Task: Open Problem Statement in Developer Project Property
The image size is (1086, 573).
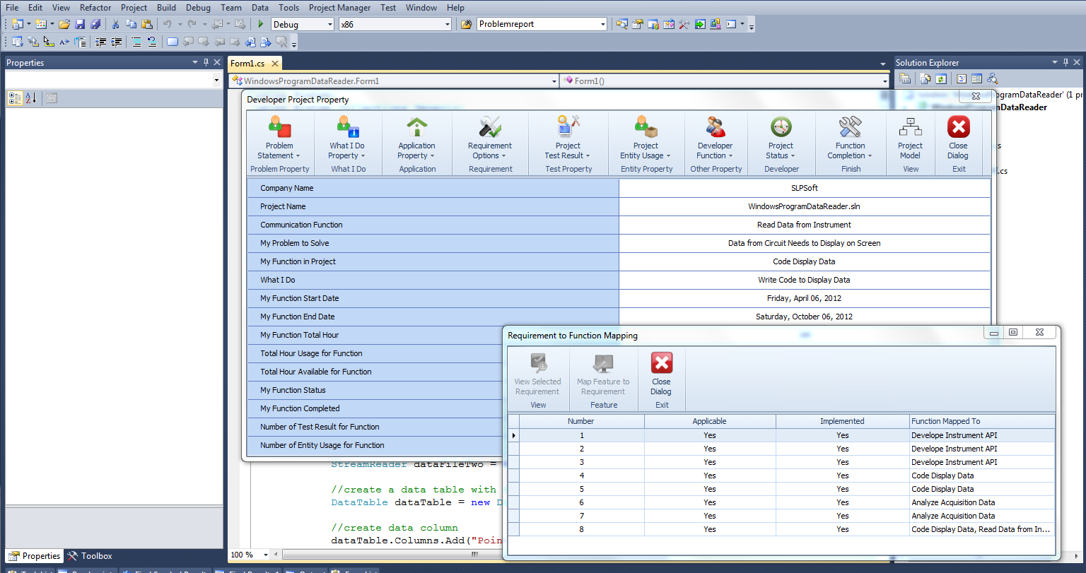Action: pyautogui.click(x=280, y=138)
